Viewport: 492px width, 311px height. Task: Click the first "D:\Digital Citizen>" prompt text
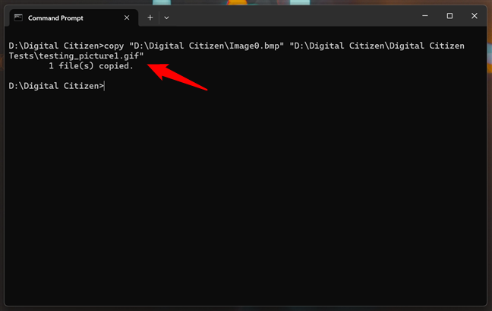[x=56, y=46]
